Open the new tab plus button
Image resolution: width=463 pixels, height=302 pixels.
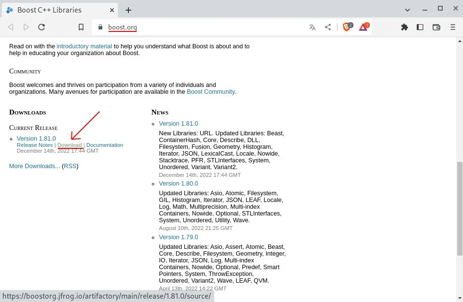128,10
